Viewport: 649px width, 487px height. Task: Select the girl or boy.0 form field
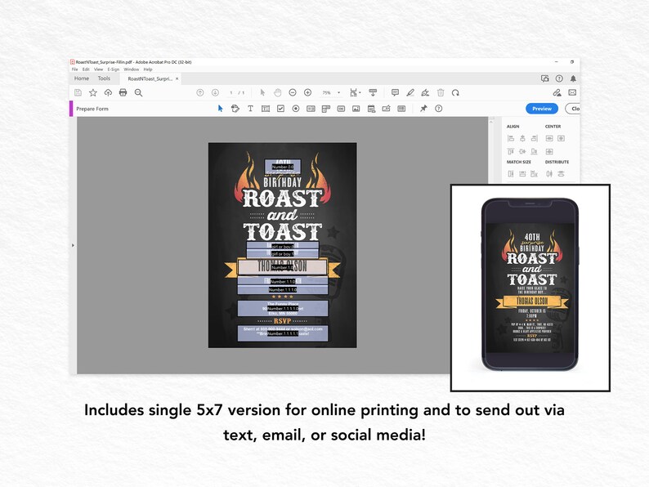[x=283, y=246]
